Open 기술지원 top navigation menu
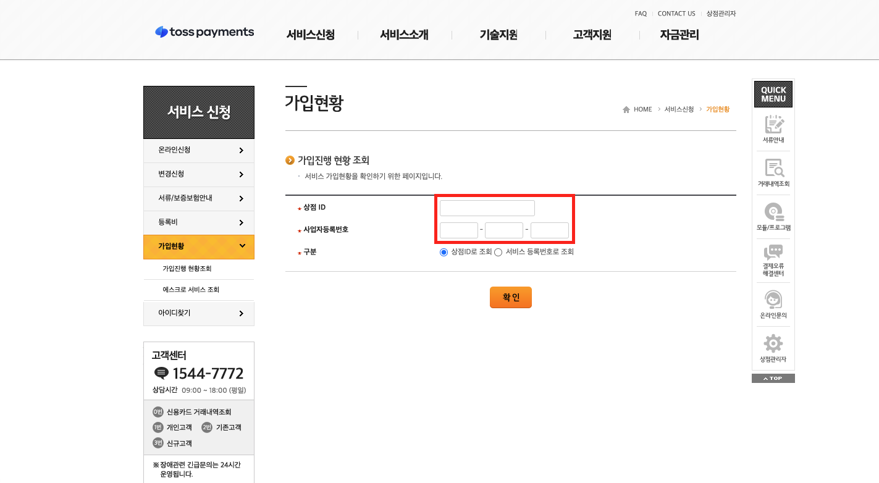This screenshot has height=483, width=879. coord(498,35)
